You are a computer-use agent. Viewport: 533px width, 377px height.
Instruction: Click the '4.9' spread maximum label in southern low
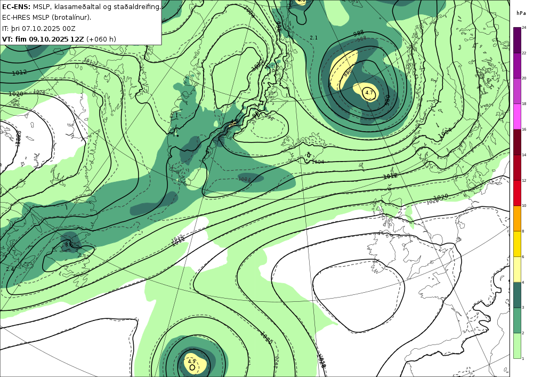coord(192,362)
